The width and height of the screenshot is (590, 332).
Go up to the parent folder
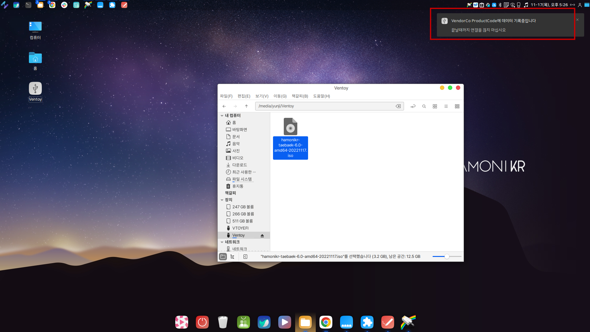[246, 106]
